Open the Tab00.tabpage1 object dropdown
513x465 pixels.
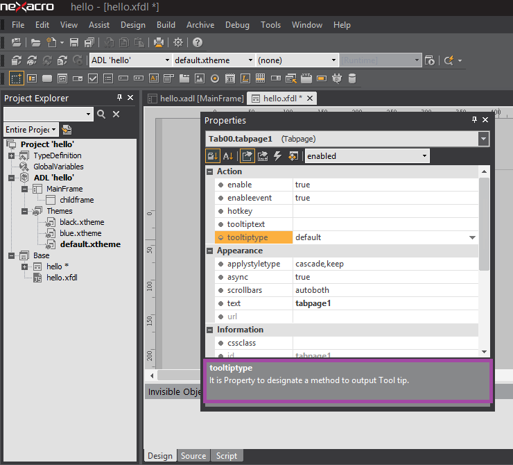point(484,139)
